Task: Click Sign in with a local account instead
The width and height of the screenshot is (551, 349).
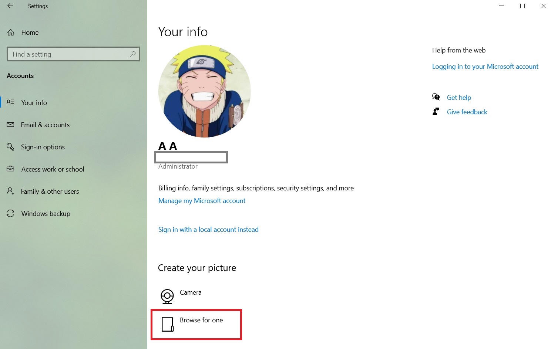Action: [x=208, y=230]
